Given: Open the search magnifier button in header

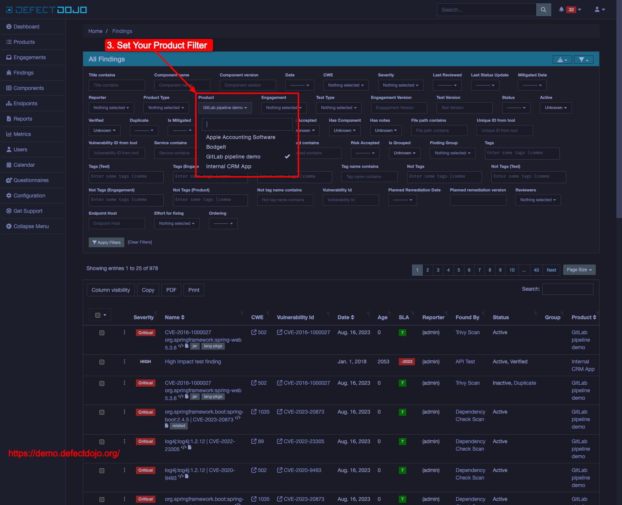Looking at the screenshot, I should coord(543,10).
